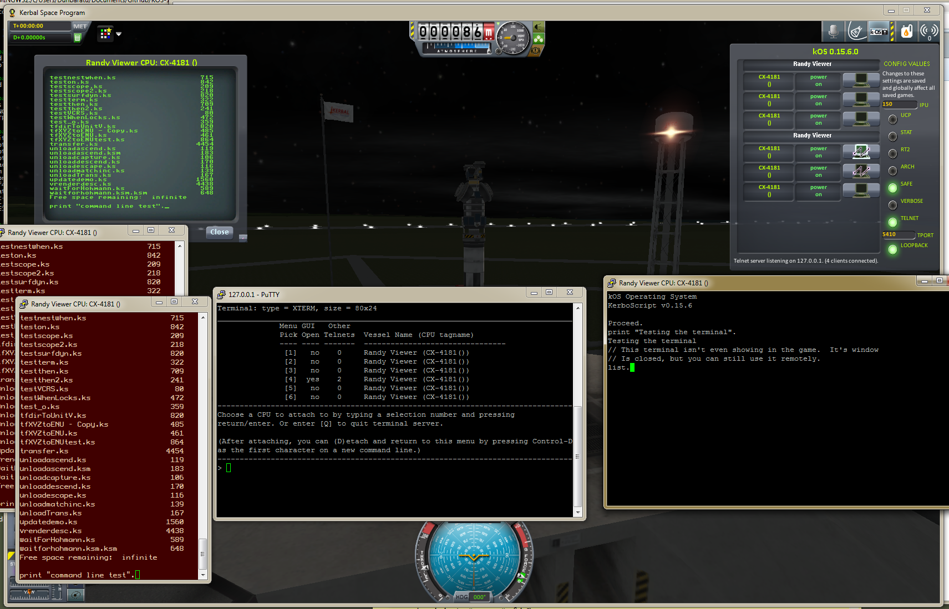Click the MET time mode label
Screen dimensions: 949x609
[x=80, y=26]
